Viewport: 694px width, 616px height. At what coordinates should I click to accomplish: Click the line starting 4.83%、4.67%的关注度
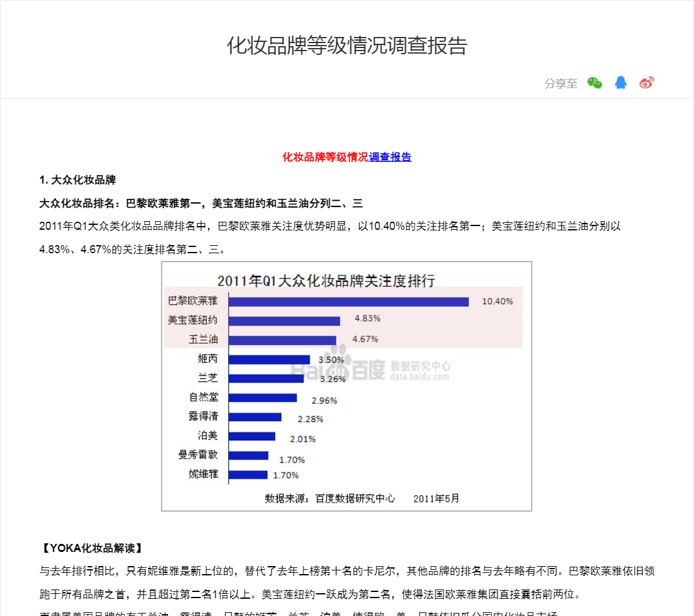click(x=132, y=249)
